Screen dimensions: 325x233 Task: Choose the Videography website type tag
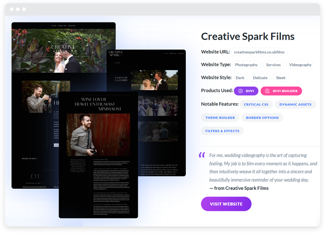point(300,65)
